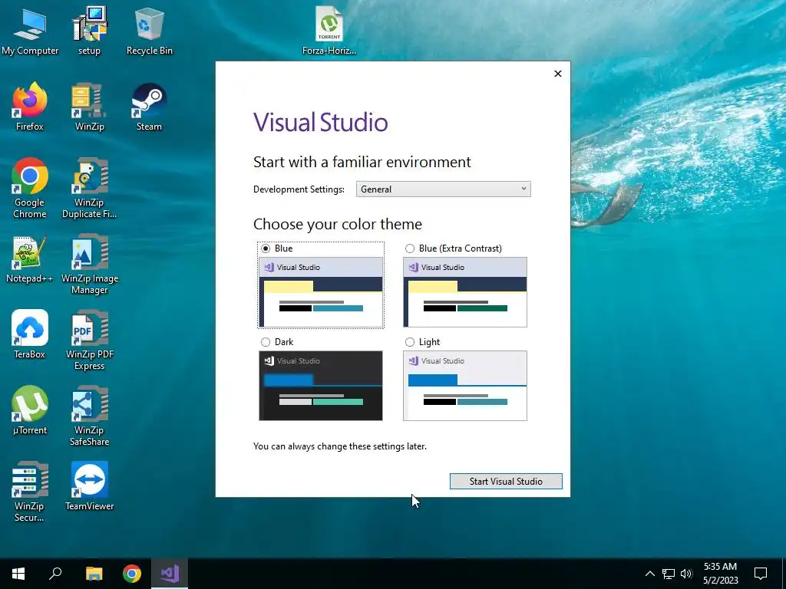Open Chrome from the taskbar

tap(132, 574)
